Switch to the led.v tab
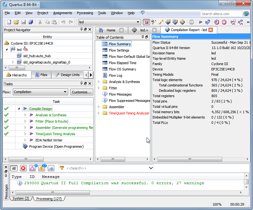 pyautogui.click(x=143, y=30)
